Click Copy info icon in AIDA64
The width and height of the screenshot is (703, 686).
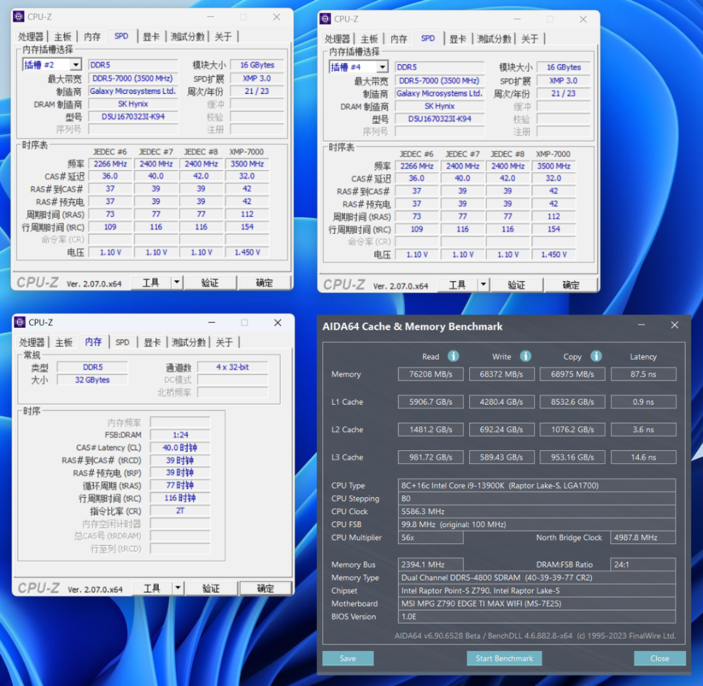596,356
